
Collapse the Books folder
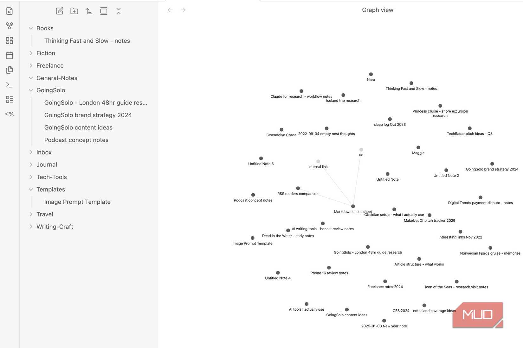(x=31, y=28)
